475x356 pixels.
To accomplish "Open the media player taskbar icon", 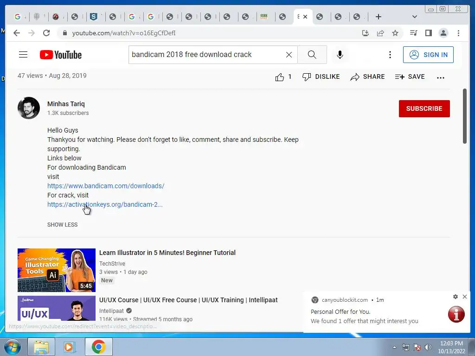I will coord(69,347).
